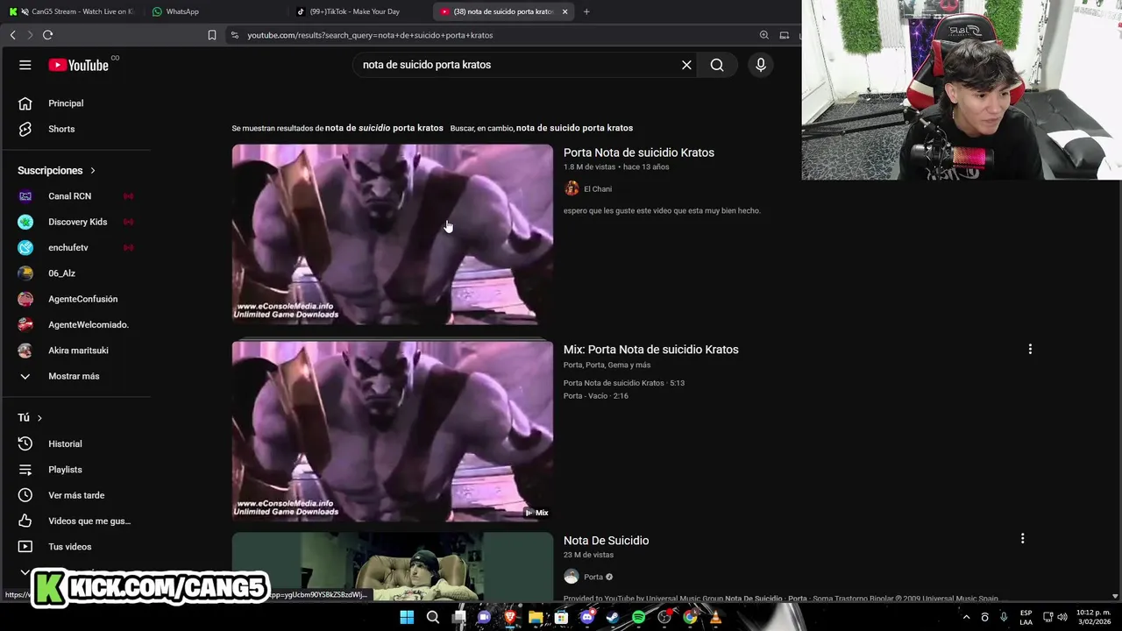Viewport: 1122px width, 631px height.
Task: Open Mix: Porta Nota de suicidio Kratos
Action: click(651, 350)
